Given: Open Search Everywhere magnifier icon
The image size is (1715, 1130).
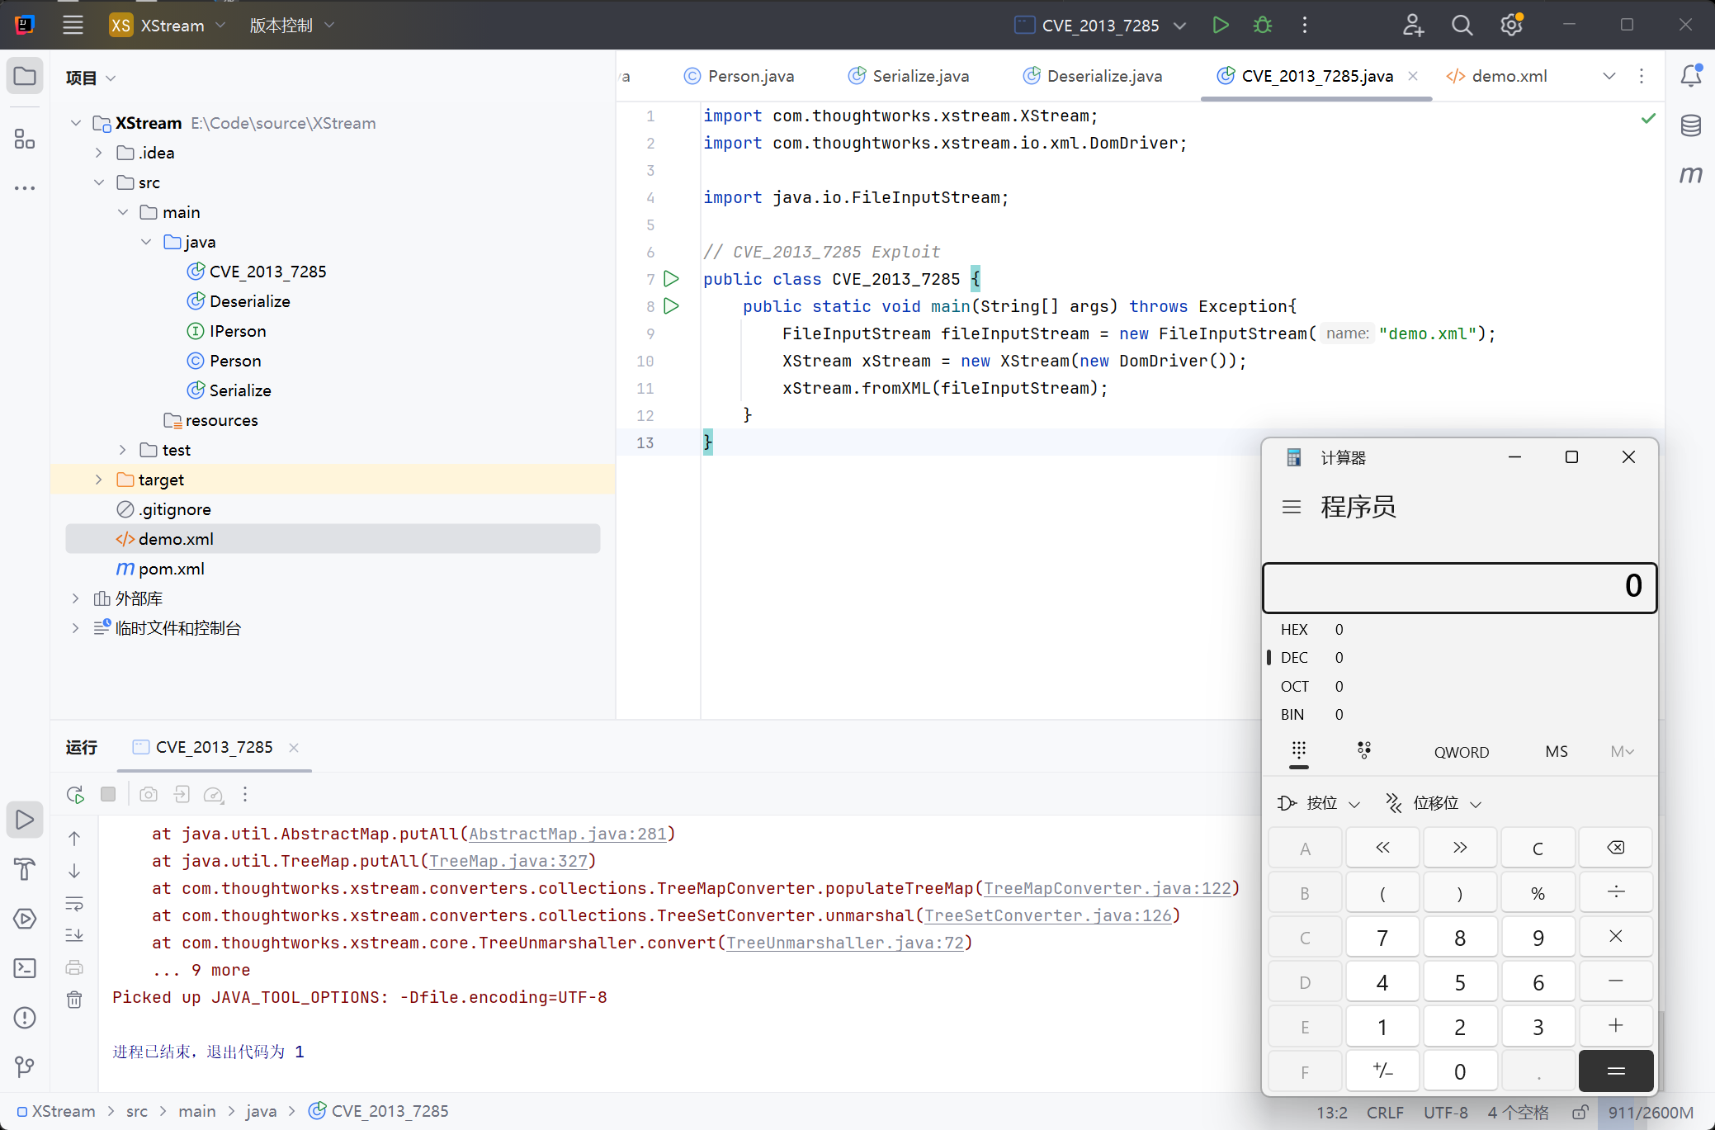Looking at the screenshot, I should click(1462, 25).
